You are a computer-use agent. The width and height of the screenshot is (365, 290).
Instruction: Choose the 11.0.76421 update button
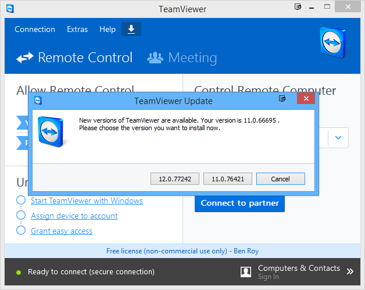tap(227, 179)
